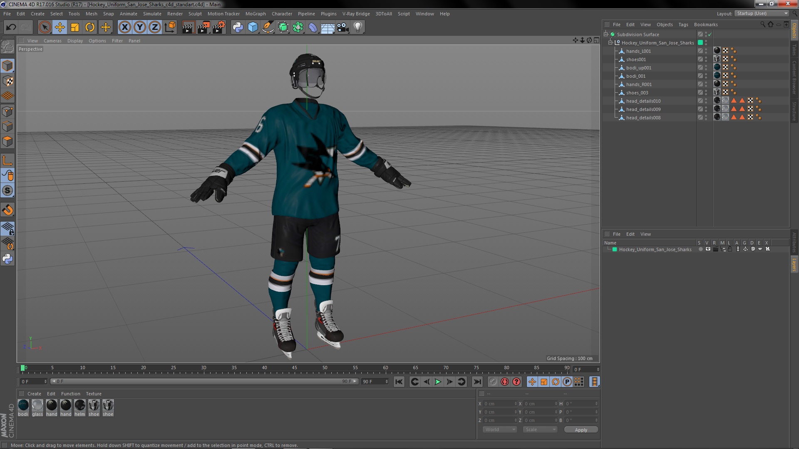The image size is (799, 449).
Task: Open the MoGraph menu
Action: coord(256,14)
